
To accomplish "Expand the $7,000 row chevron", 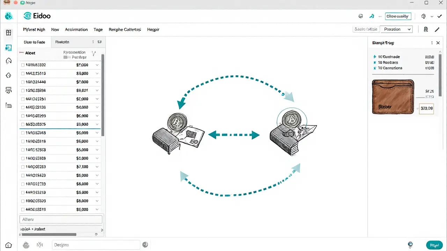I will click(x=97, y=65).
